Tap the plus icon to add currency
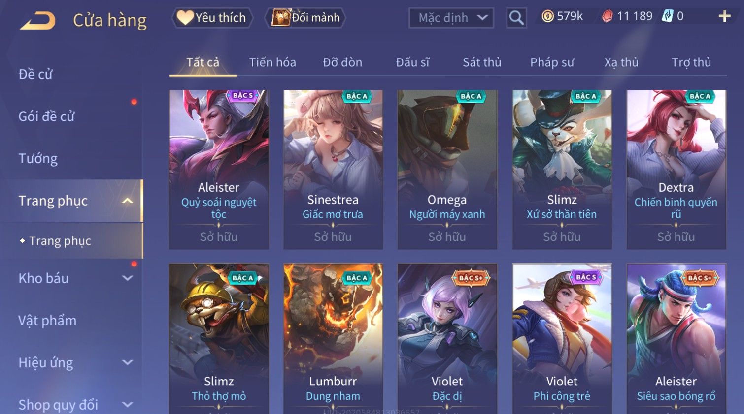 [724, 16]
